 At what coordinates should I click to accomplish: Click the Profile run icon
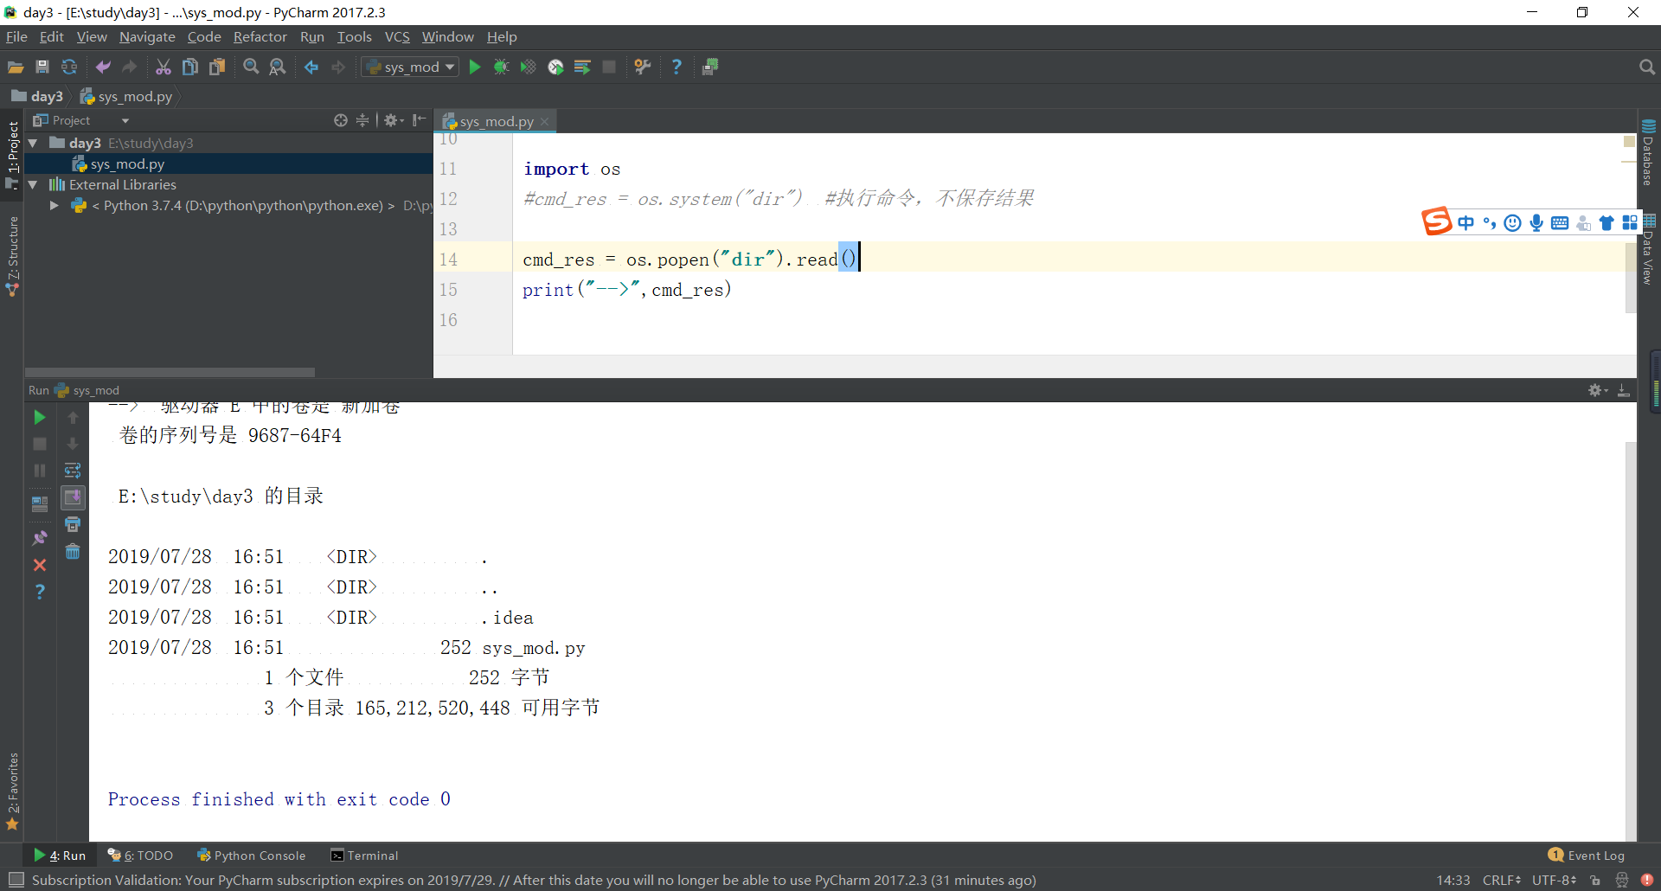555,67
